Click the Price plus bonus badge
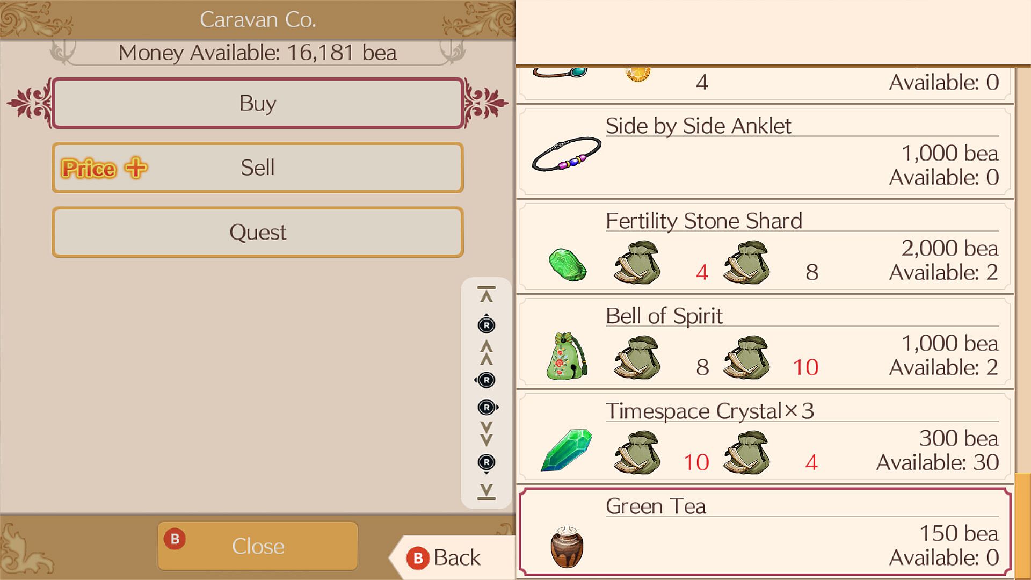This screenshot has height=580, width=1031. pos(104,168)
